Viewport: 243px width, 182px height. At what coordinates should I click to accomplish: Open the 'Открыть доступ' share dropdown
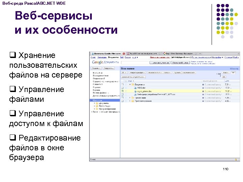[137, 72]
